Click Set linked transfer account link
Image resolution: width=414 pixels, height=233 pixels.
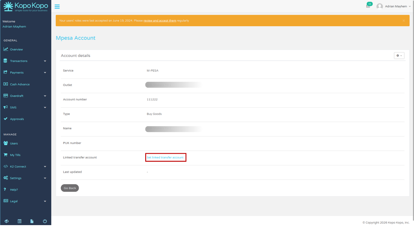click(165, 157)
